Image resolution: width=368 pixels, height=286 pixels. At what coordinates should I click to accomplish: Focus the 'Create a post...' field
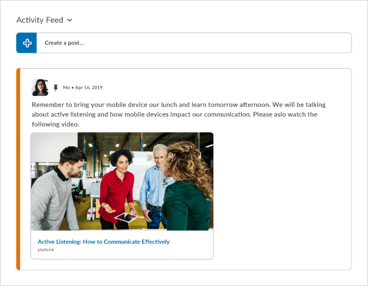194,43
